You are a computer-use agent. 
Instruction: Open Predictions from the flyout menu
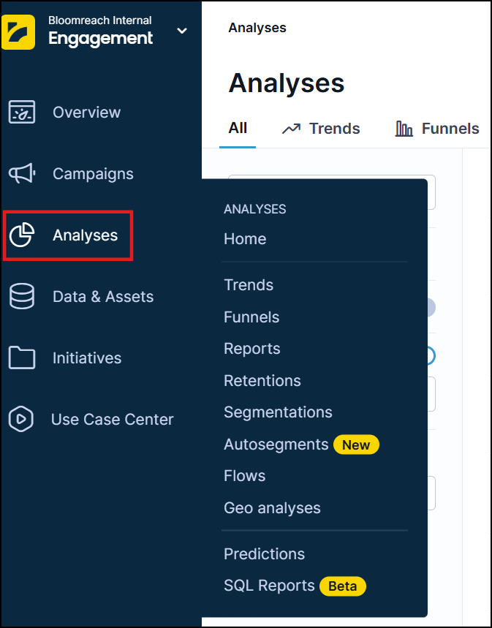pyautogui.click(x=265, y=554)
